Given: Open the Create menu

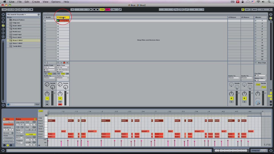Looking at the screenshot, I should pos(36,2).
